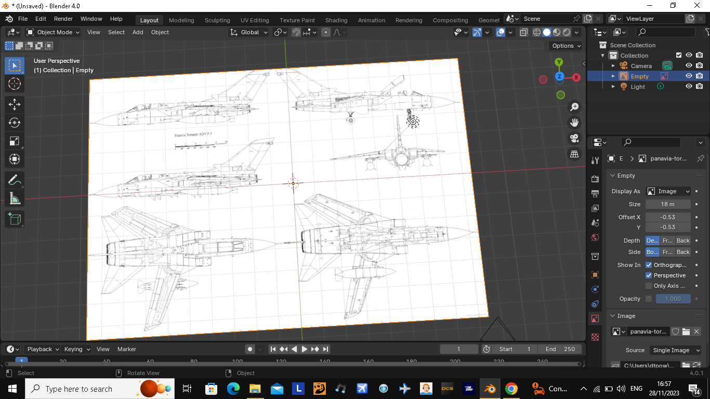This screenshot has width=710, height=399.
Task: Click the pan view hand gizmo
Action: [x=574, y=123]
